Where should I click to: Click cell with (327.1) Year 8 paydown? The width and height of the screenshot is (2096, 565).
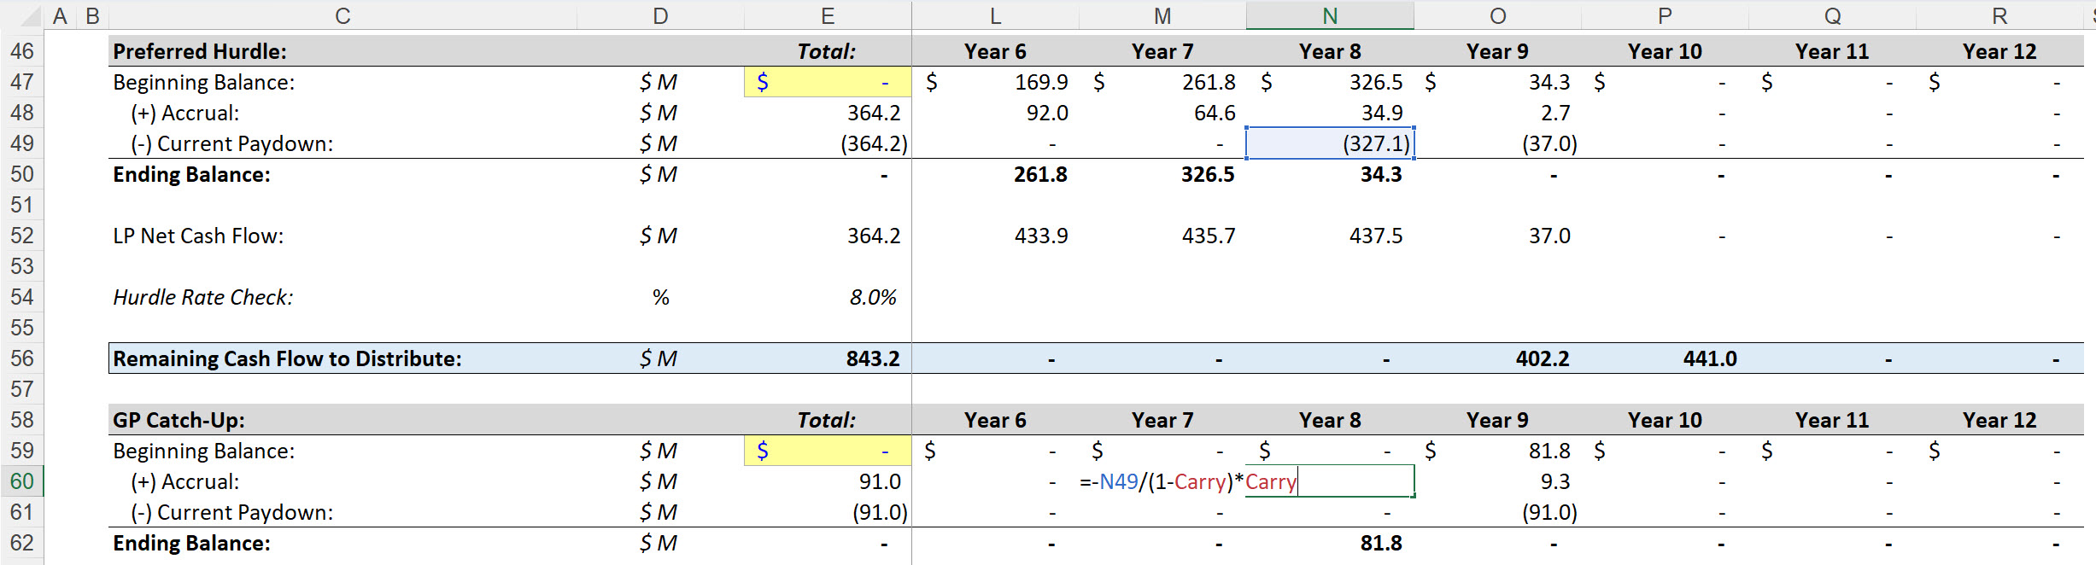1330,143
